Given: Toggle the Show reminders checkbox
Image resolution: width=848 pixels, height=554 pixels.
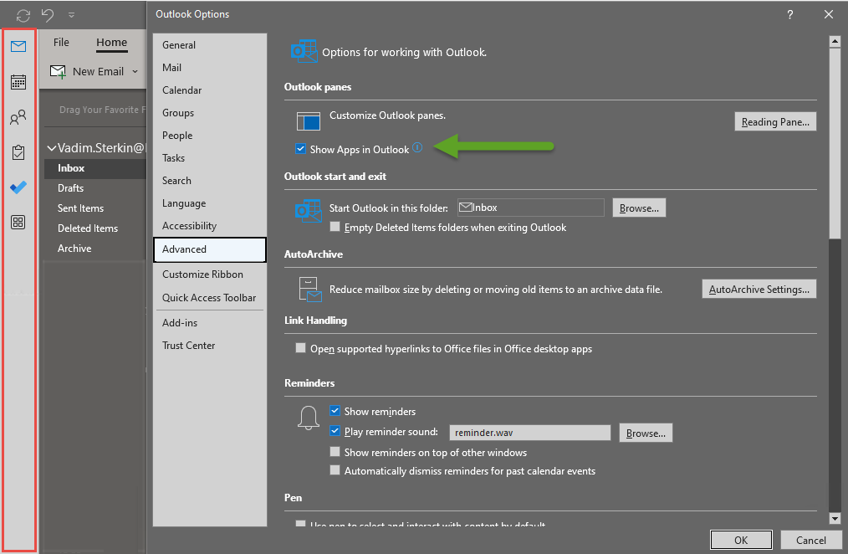Looking at the screenshot, I should 335,411.
